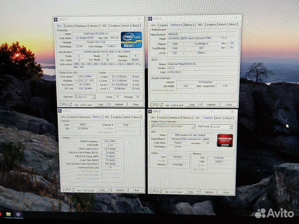Click the '1750 MHz' GPU memory clock value
The height and width of the screenshot is (224, 299).
click(178, 165)
